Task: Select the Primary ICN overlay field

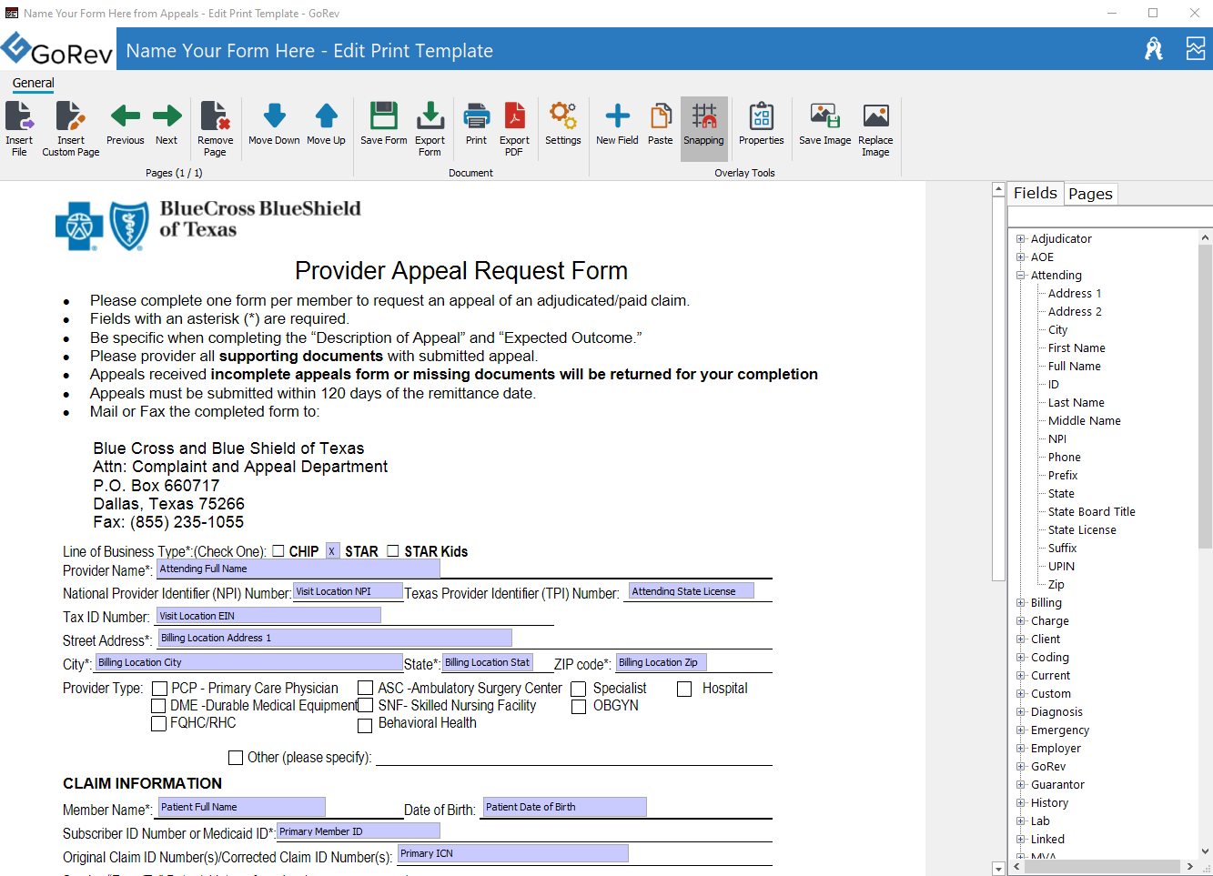Action: tap(513, 853)
